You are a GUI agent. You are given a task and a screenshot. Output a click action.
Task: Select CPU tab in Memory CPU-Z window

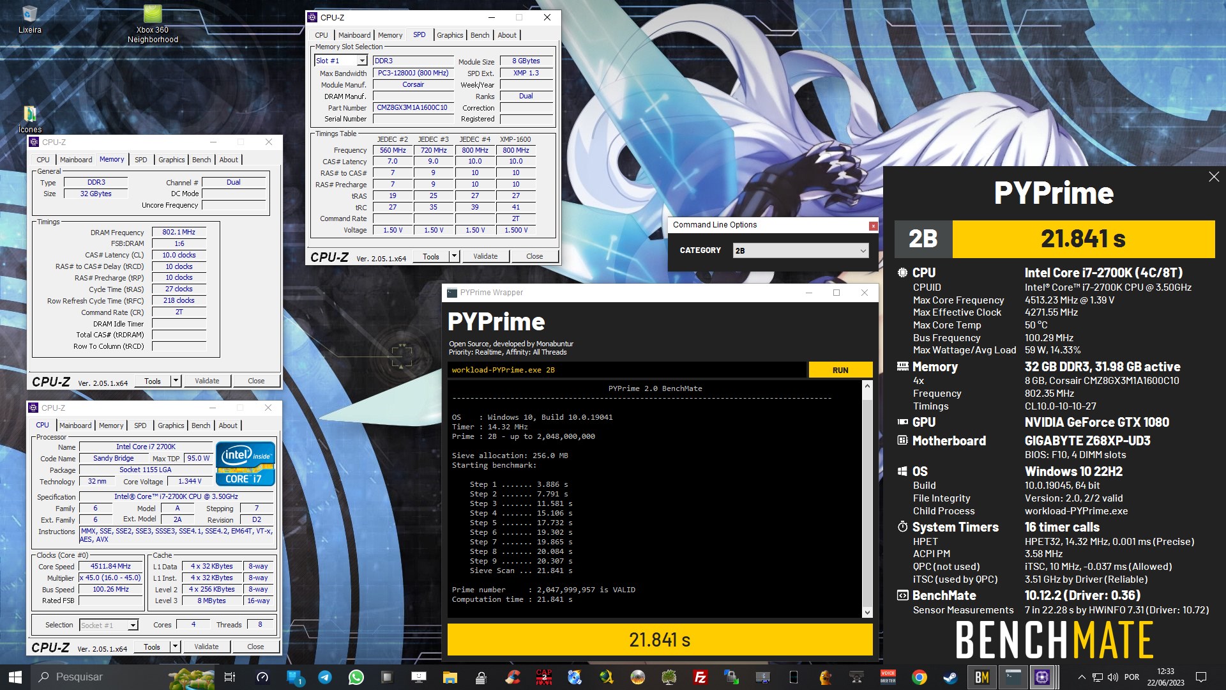[43, 160]
